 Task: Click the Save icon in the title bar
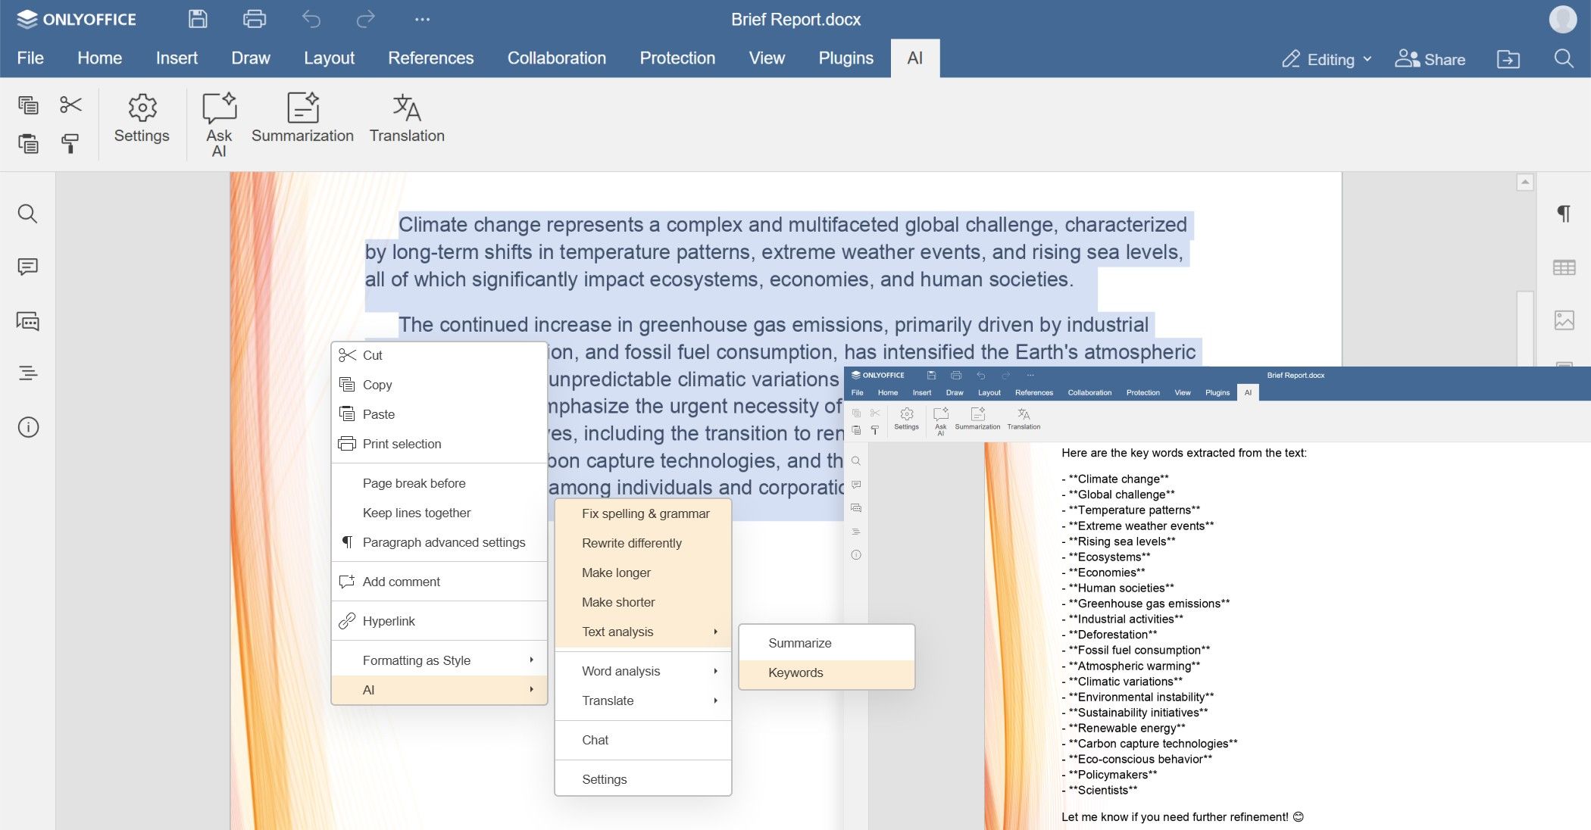point(198,19)
